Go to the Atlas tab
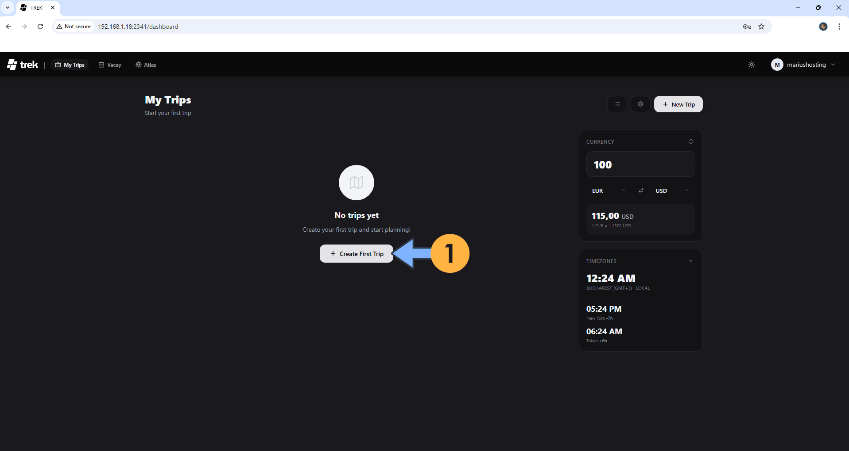The width and height of the screenshot is (849, 451). pos(146,65)
